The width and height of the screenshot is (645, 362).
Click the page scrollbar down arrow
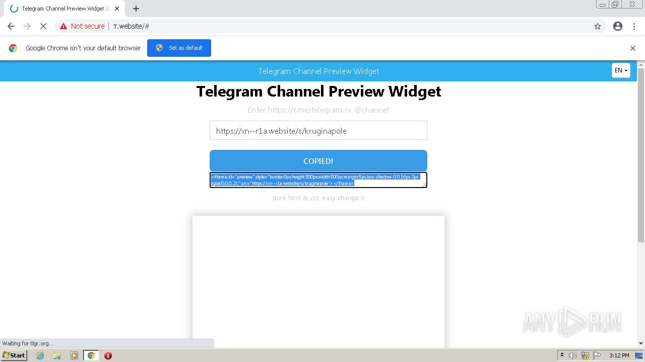(641, 343)
